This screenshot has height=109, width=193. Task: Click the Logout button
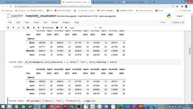[179, 16]
